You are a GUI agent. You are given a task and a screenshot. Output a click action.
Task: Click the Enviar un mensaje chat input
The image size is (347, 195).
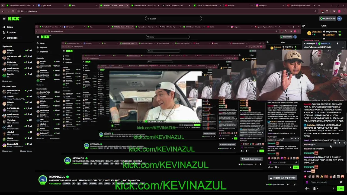(x=324, y=182)
